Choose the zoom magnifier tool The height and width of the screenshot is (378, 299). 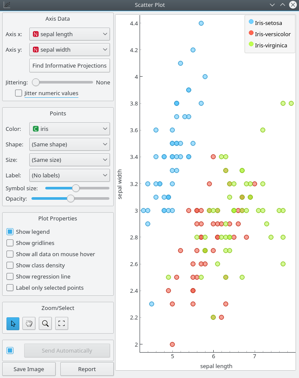pos(45,323)
